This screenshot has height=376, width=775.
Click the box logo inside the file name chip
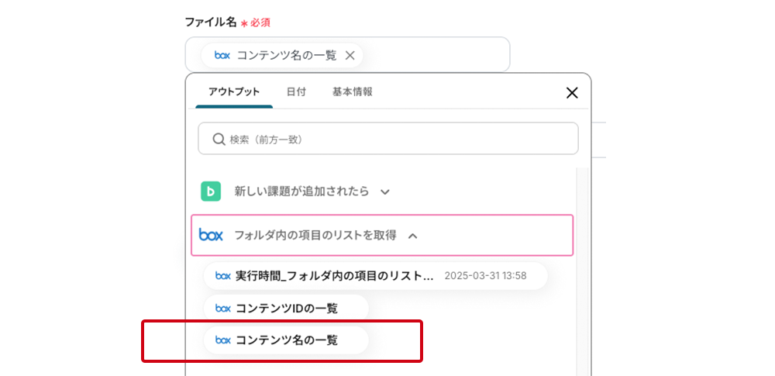click(x=222, y=55)
